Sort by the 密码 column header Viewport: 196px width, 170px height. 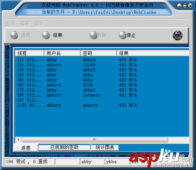(98, 53)
